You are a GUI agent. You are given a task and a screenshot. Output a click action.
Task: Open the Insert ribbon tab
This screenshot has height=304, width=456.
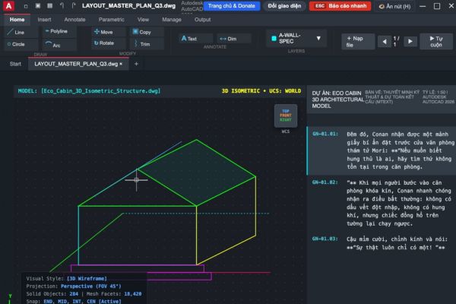pyautogui.click(x=44, y=20)
